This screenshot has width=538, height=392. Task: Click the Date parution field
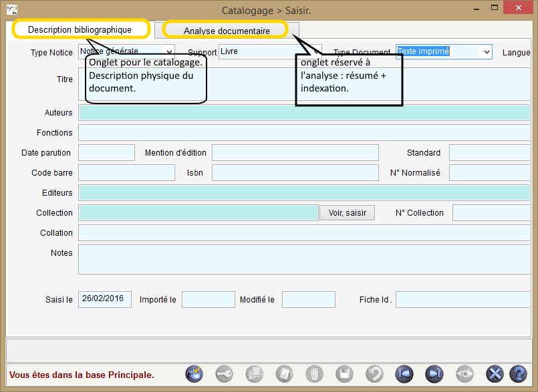pos(106,153)
